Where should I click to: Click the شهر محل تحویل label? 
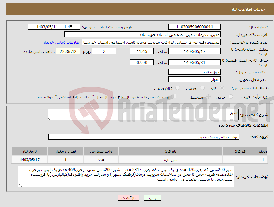254,80
